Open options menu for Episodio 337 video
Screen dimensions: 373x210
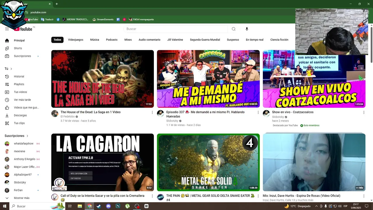[x=258, y=112]
